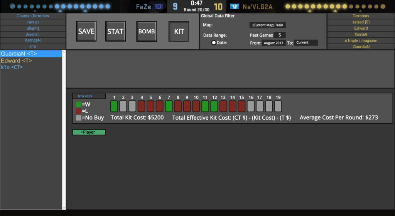Click round 3 gray no-buy box
Image resolution: width=395 pixels, height=216 pixels.
(132, 106)
